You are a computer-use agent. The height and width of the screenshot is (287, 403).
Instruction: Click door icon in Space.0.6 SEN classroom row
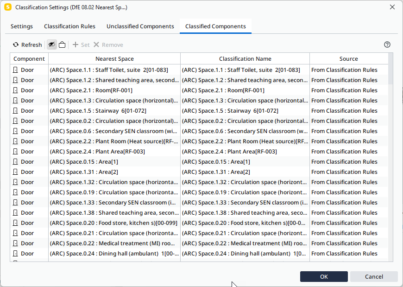15,131
